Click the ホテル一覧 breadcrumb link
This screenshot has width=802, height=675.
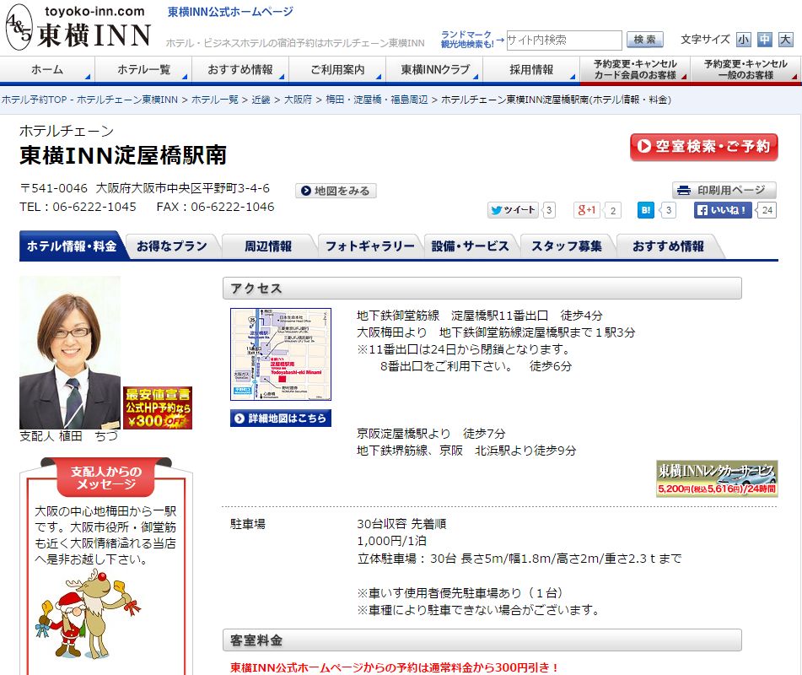click(215, 100)
